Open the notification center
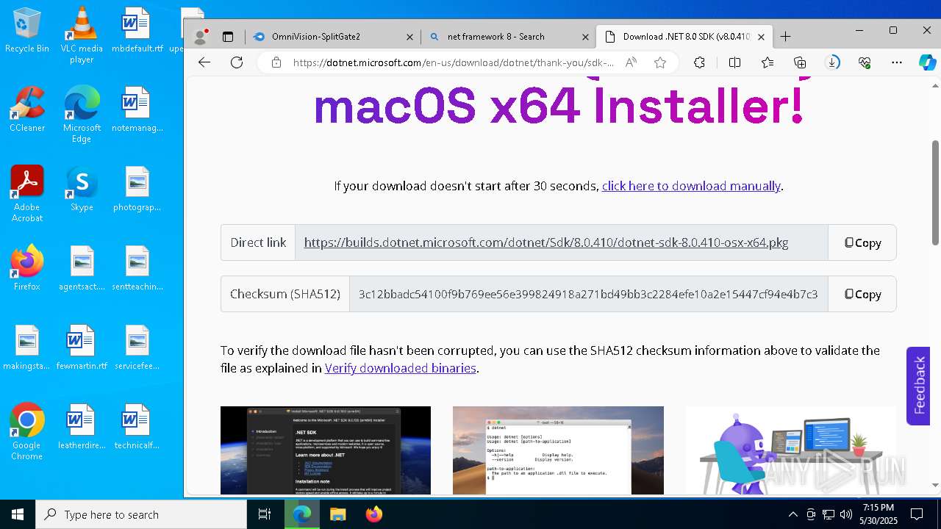941x529 pixels. pyautogui.click(x=917, y=514)
